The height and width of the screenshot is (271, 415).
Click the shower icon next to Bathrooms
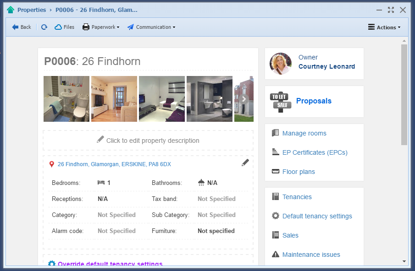point(201,183)
